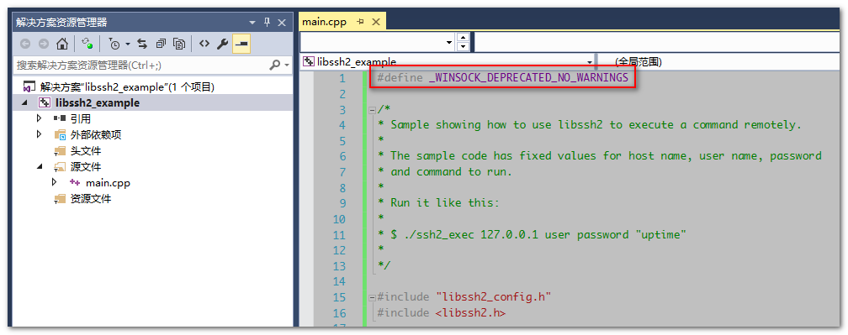Click the project icon in the libssh2_example scope dropdown
This screenshot has width=848, height=335.
[308, 62]
